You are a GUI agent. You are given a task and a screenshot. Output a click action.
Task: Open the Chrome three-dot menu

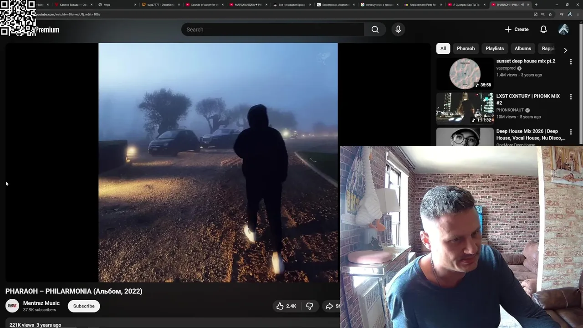577,14
